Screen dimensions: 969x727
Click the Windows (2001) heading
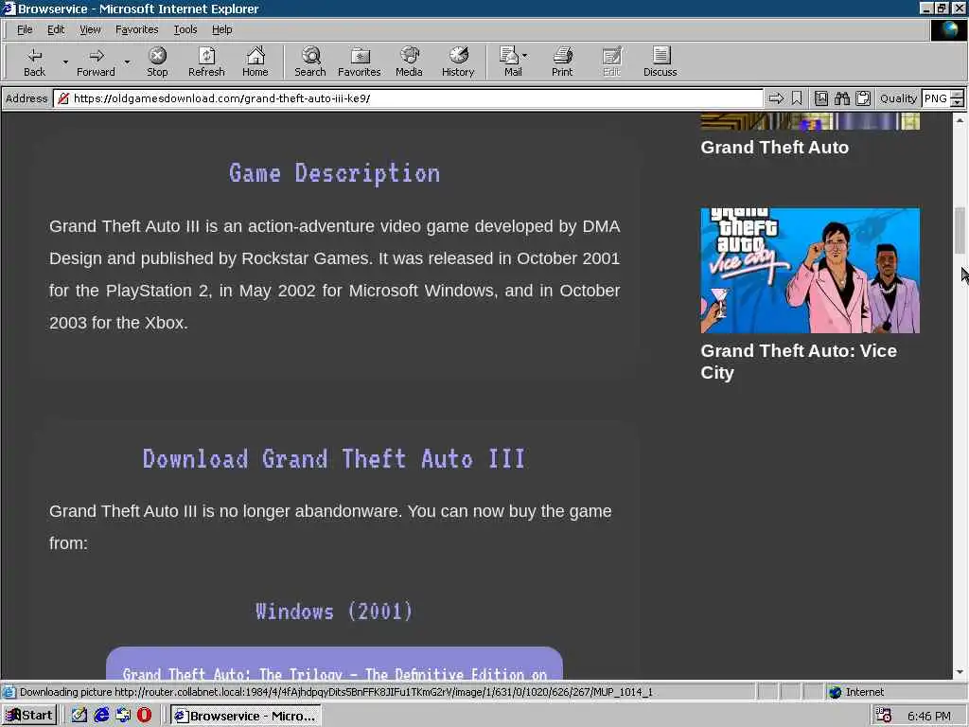point(334,612)
